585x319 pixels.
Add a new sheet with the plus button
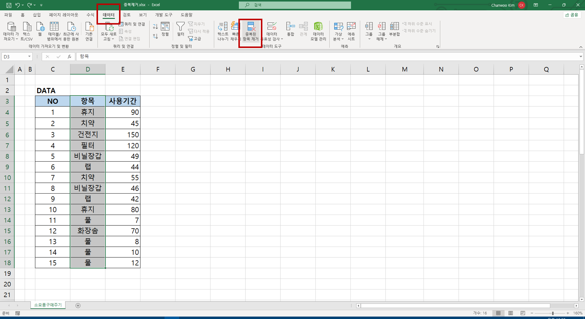click(x=78, y=306)
